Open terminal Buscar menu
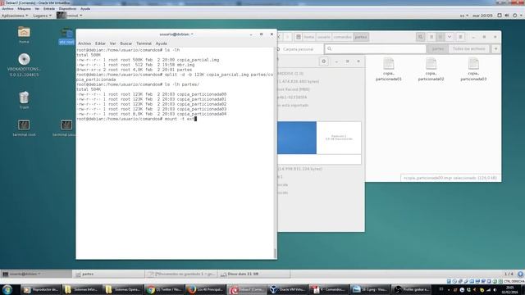 click(126, 43)
